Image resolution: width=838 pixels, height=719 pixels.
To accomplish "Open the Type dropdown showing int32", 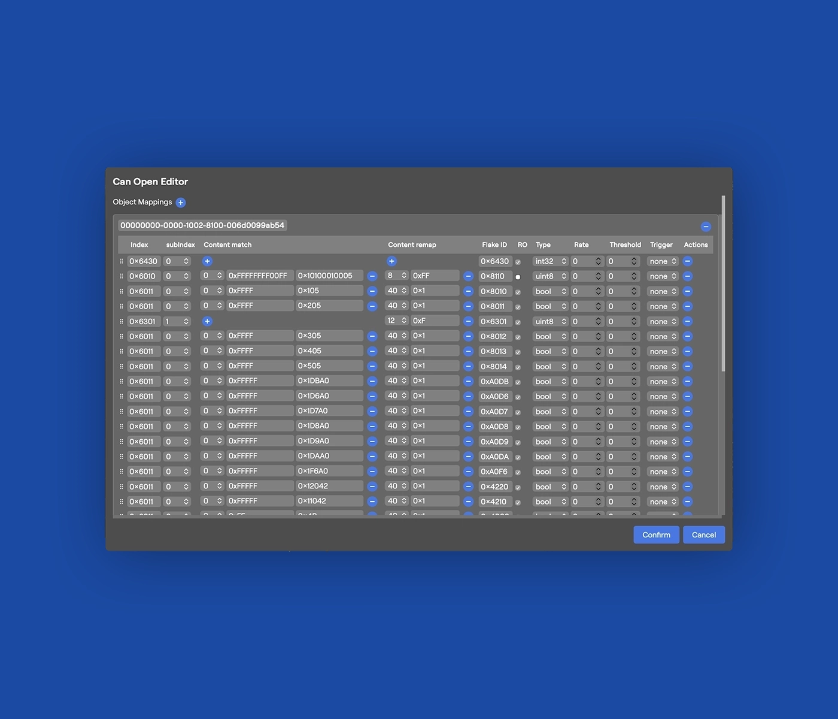I will tap(550, 261).
